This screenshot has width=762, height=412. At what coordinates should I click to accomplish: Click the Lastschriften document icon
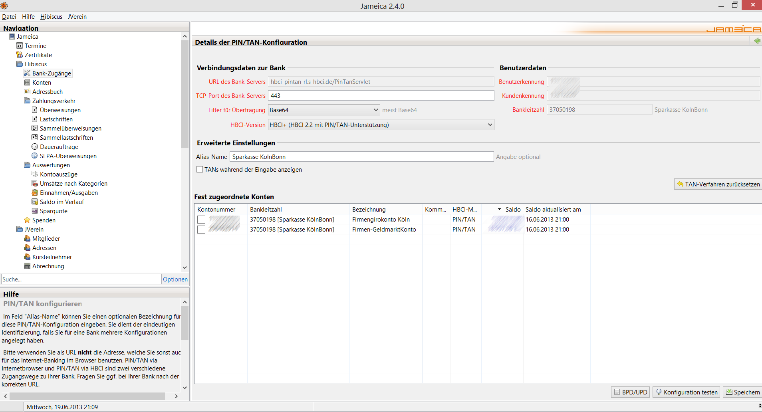tap(35, 119)
